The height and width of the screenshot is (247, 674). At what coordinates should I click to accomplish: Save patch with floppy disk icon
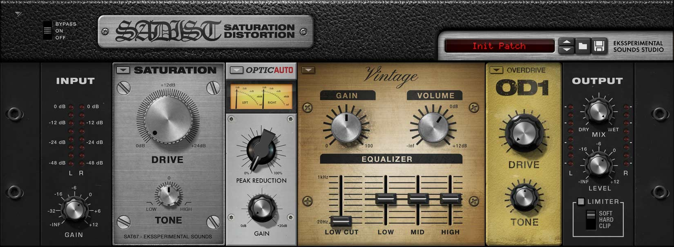pyautogui.click(x=599, y=46)
